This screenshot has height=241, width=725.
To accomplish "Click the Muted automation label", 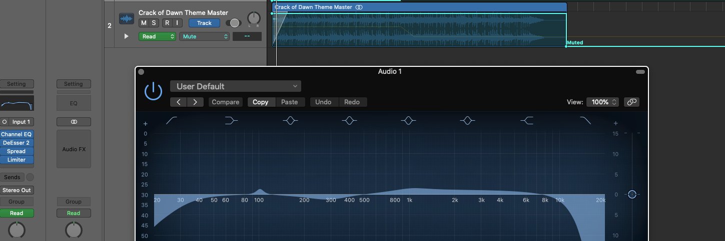I will 575,43.
